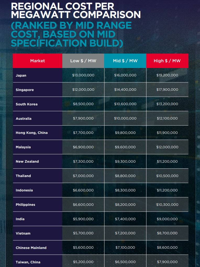Image resolution: width=200 pixels, height=267 pixels.
Task: Select Vietnam's low cost $5,700,000 cell
Action: tap(83, 233)
